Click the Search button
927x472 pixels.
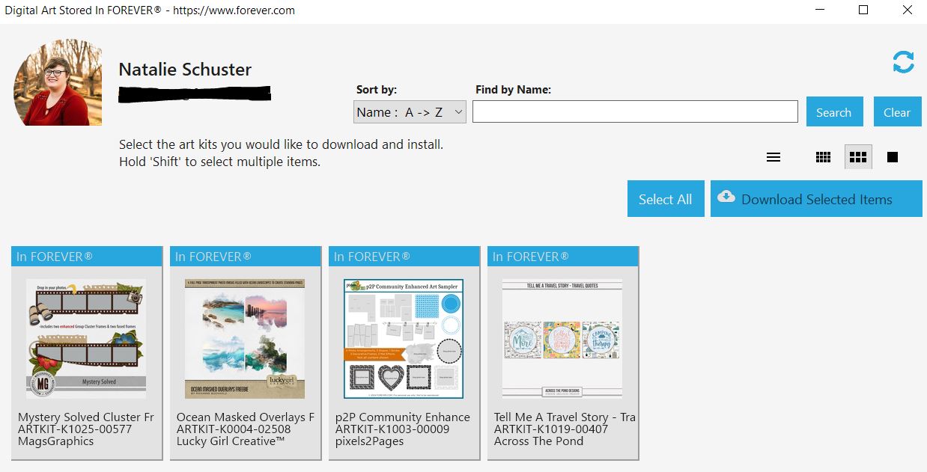coord(834,112)
